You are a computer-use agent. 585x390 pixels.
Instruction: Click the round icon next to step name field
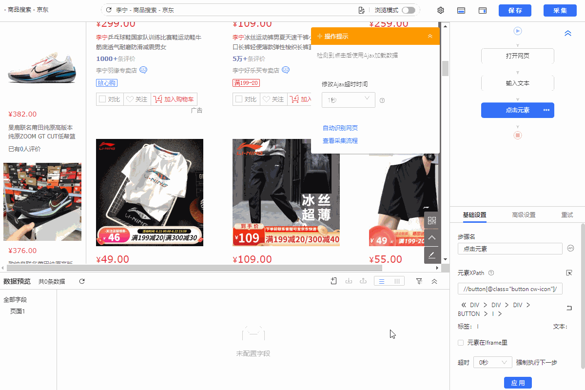[570, 249]
